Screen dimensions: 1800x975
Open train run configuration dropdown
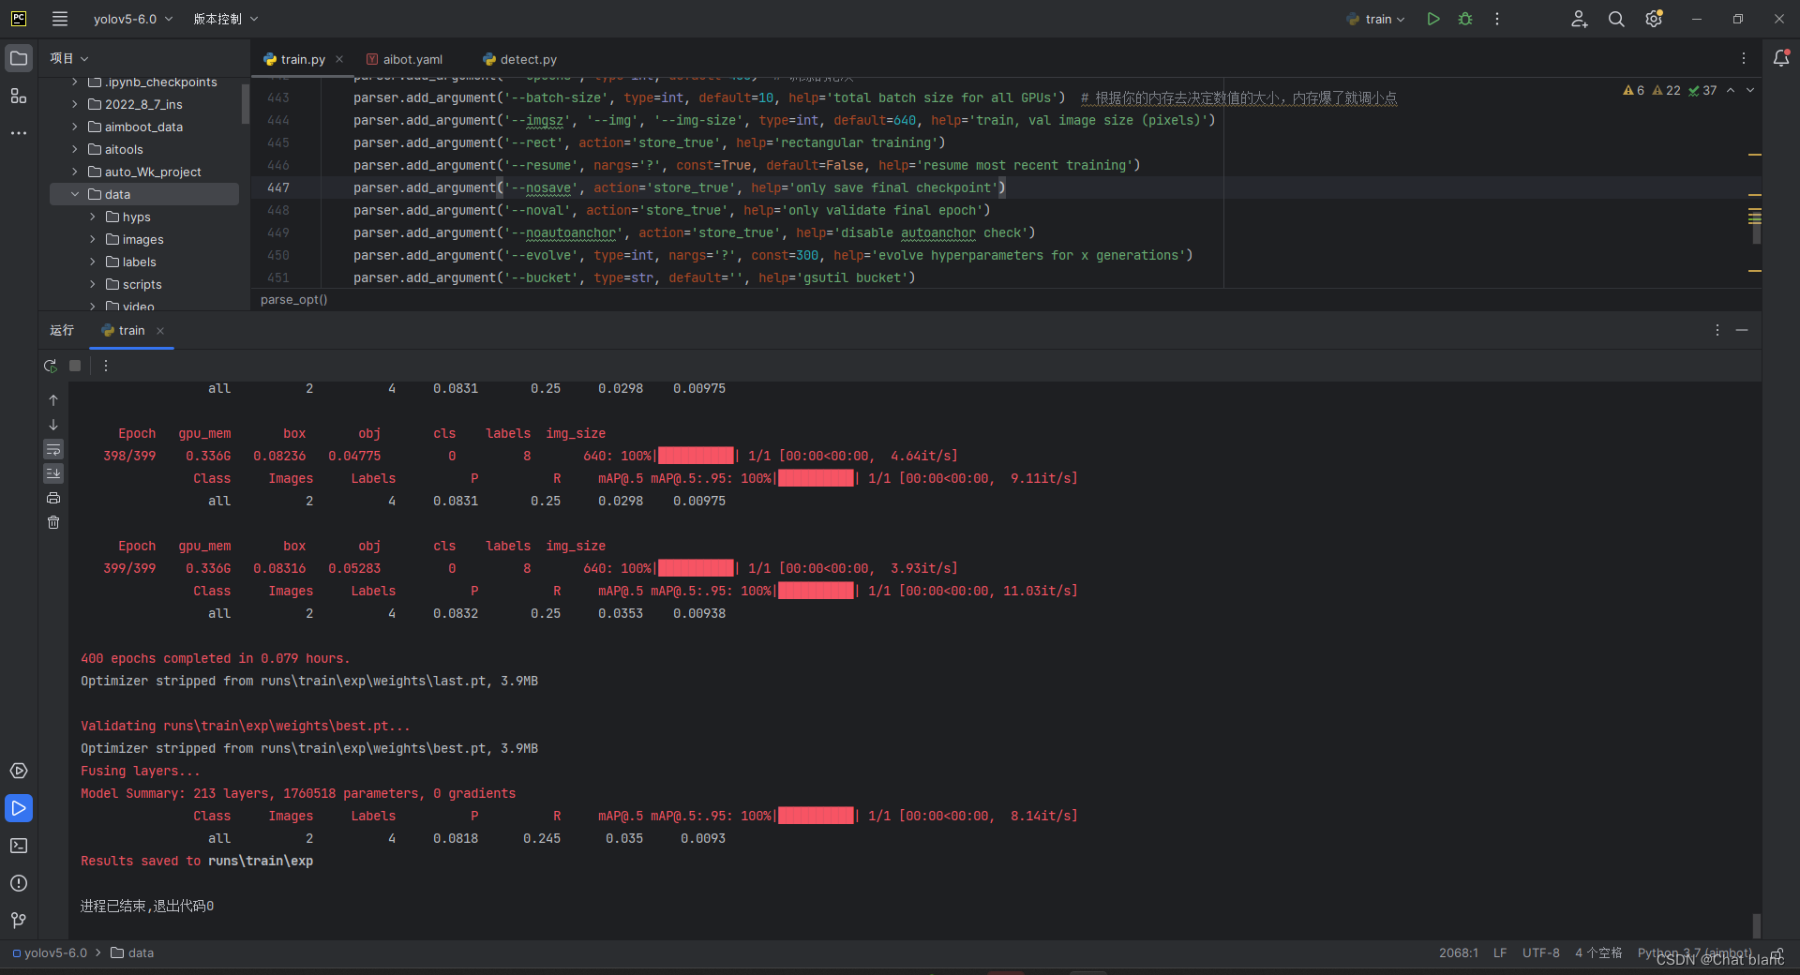coord(1376,19)
